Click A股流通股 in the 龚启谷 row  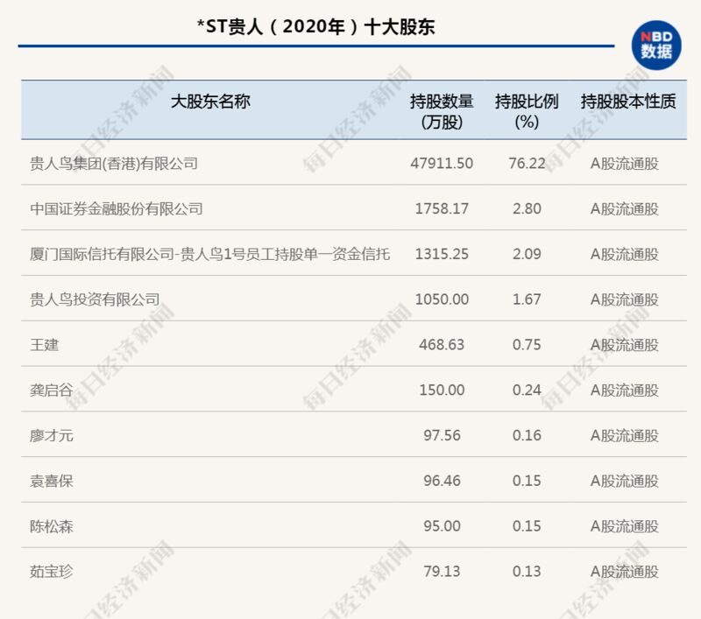[x=625, y=390]
